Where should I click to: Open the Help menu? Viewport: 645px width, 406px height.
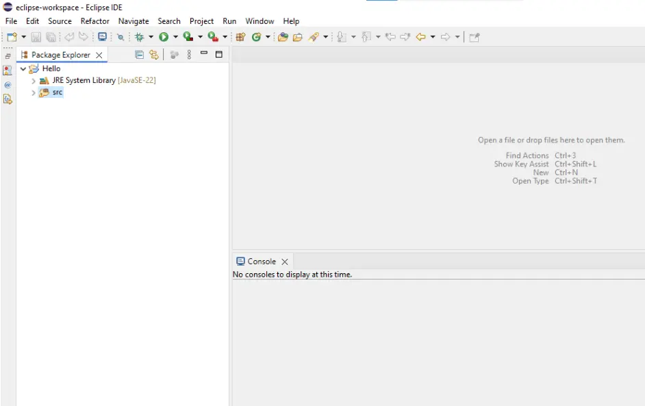pyautogui.click(x=291, y=21)
